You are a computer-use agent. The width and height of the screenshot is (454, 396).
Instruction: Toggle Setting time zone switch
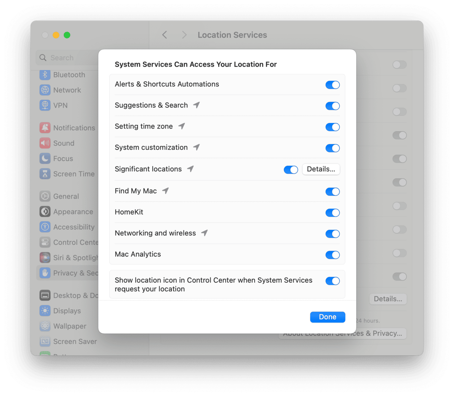[x=332, y=127]
